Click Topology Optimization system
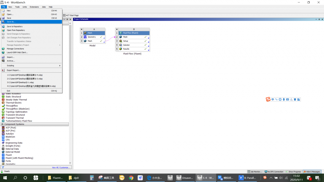 [17, 112]
